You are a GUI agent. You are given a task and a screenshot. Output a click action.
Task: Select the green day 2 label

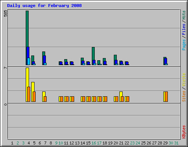coord(18,143)
